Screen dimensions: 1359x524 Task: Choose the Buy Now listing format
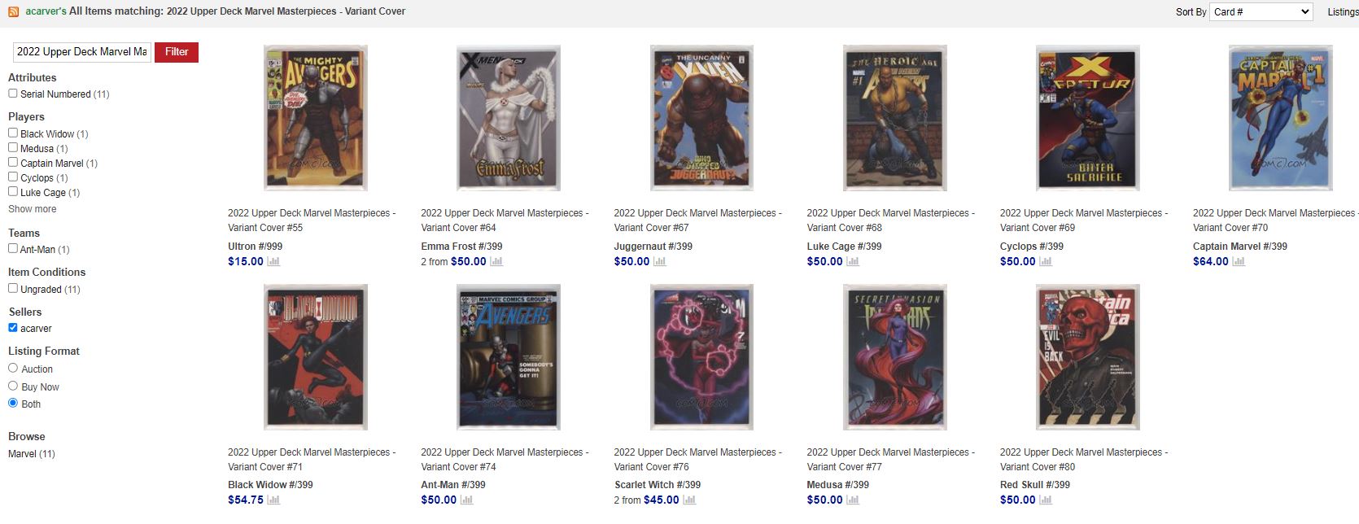click(13, 386)
